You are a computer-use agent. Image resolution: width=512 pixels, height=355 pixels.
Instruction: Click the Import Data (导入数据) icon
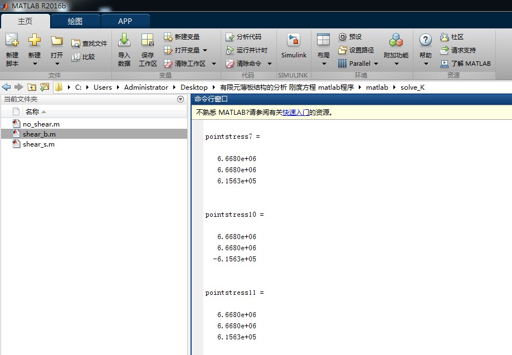tap(124, 40)
